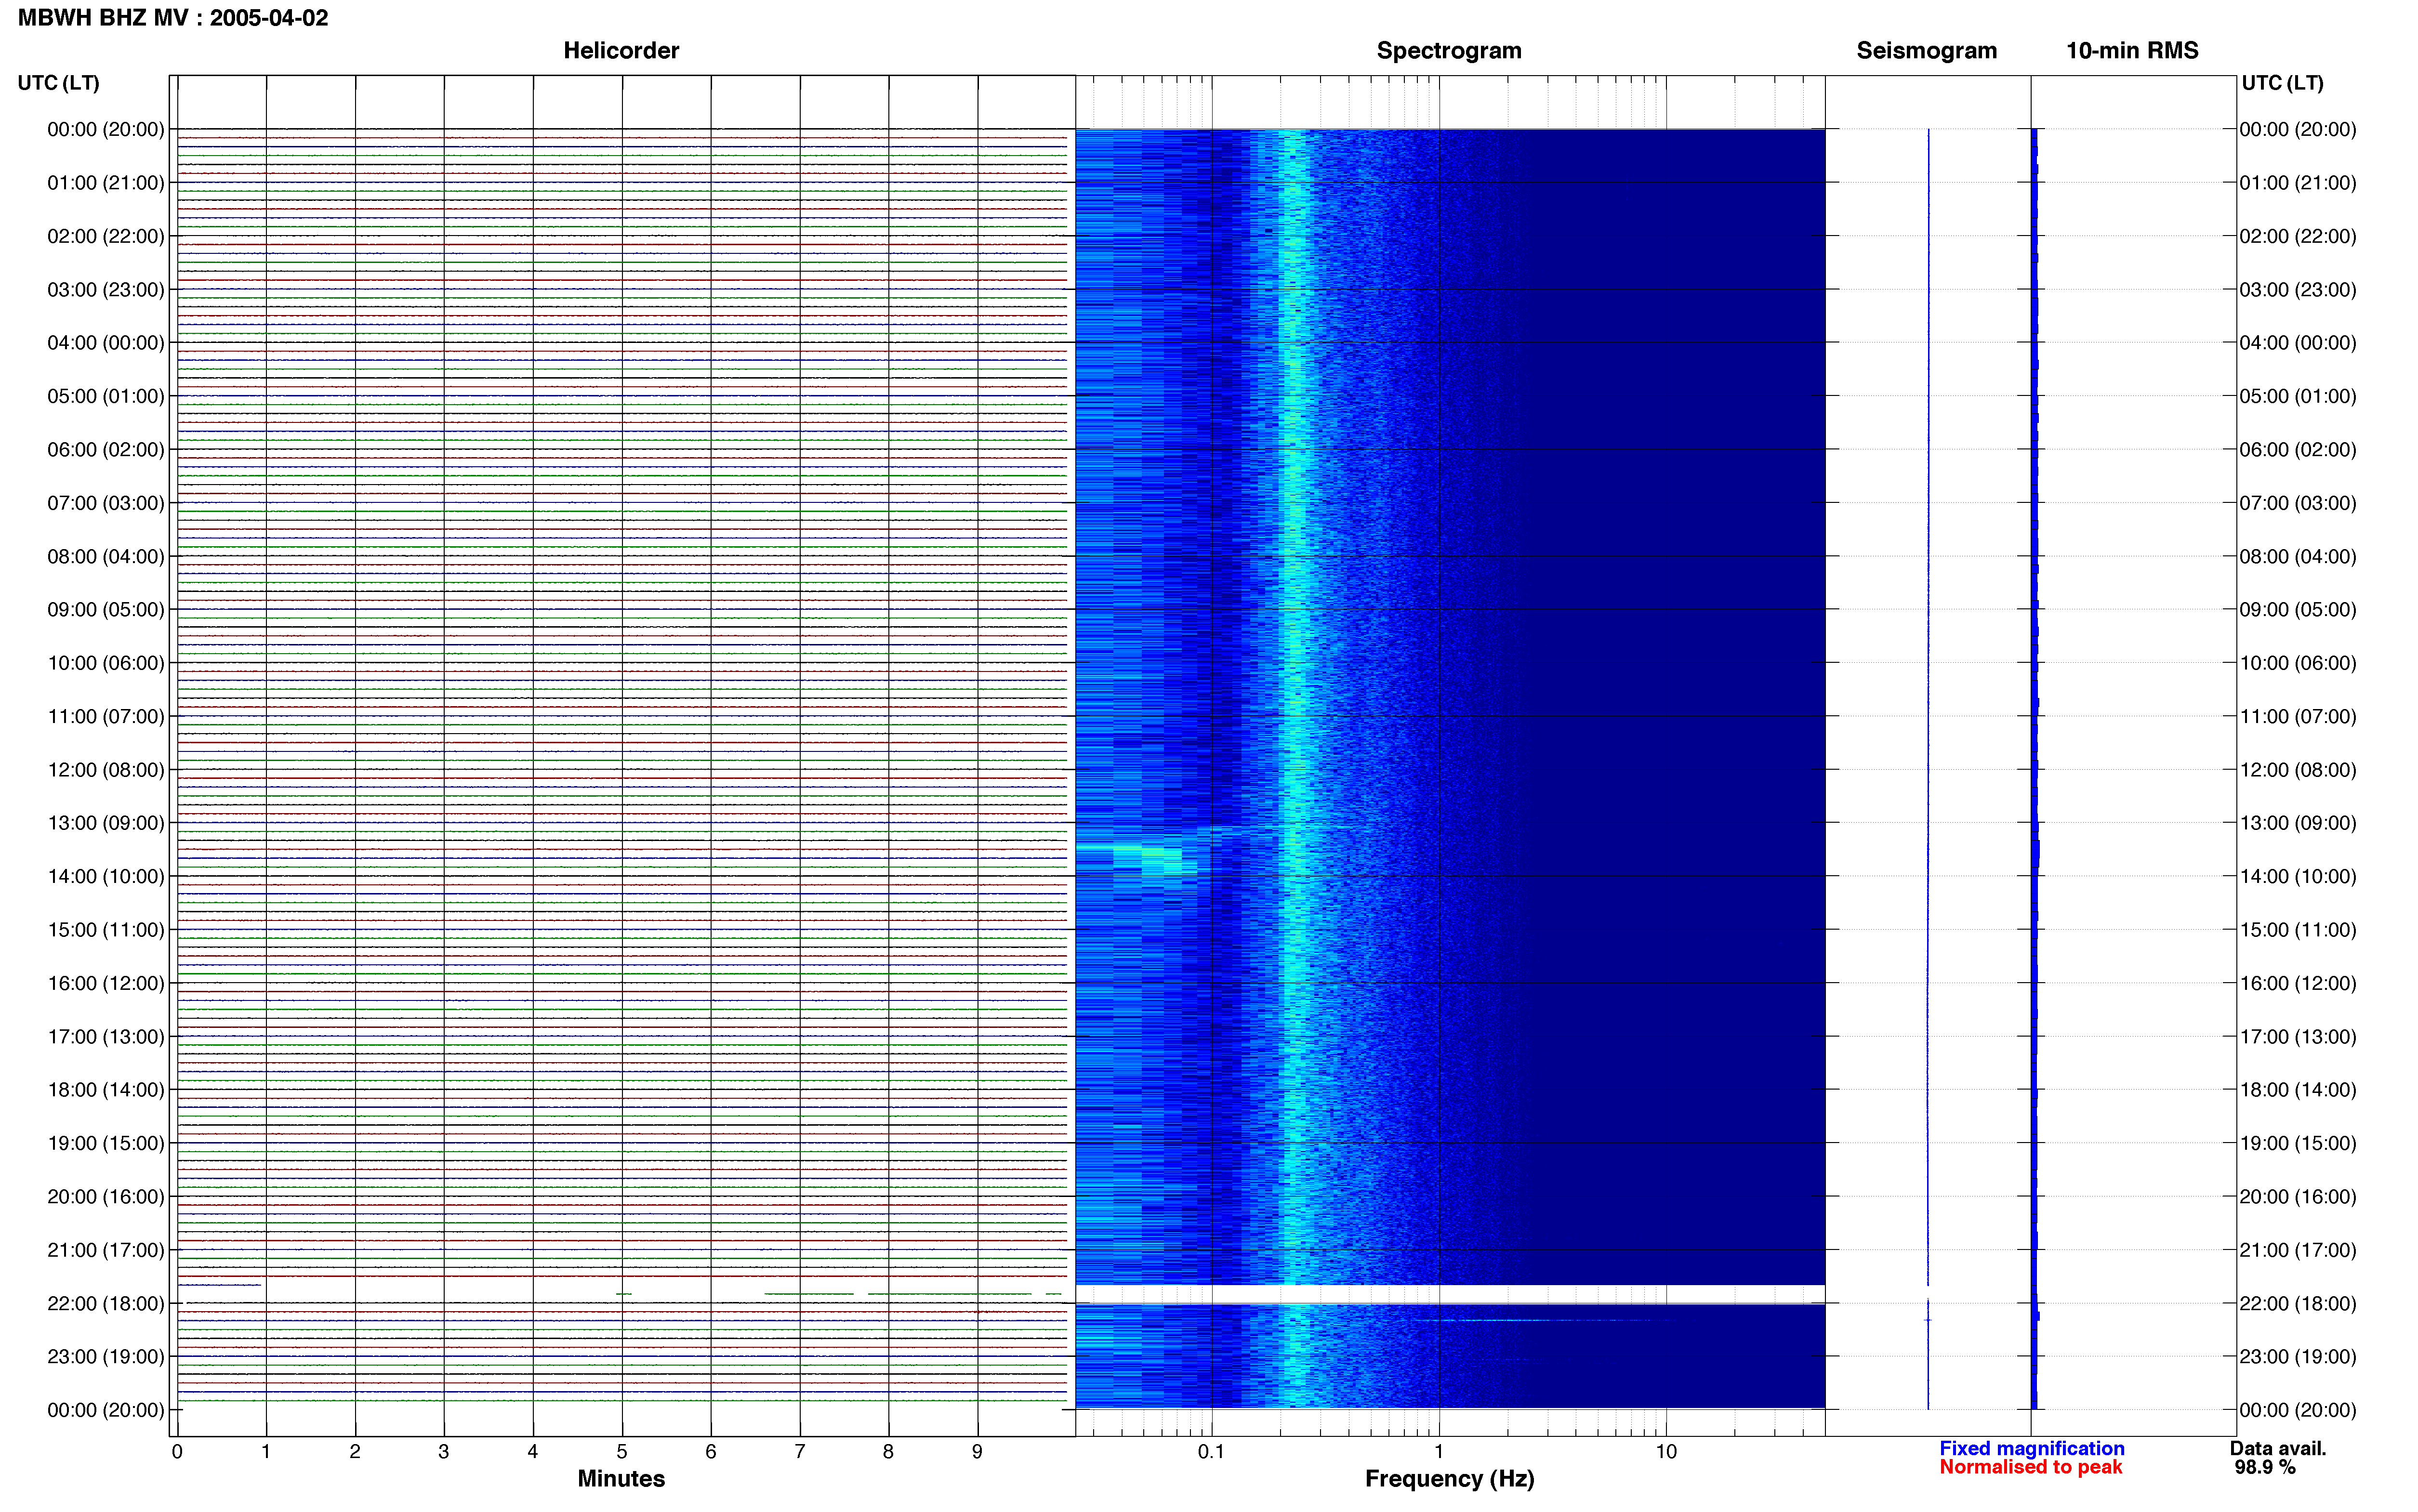2418x1512 pixels.
Task: Click the Helicorder-side 22:00 (18:00) time label
Action: [106, 1304]
